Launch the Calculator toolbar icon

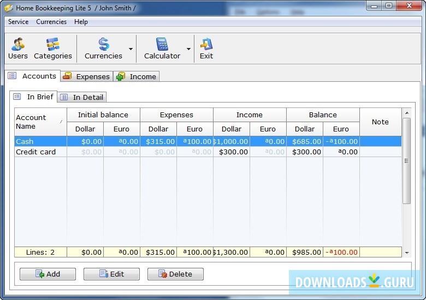[x=162, y=44]
